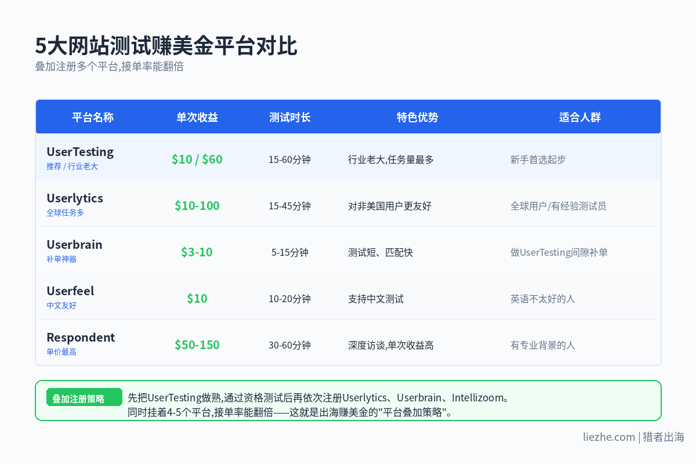
Task: Click 有专业背景的人 cell
Action: click(x=543, y=345)
